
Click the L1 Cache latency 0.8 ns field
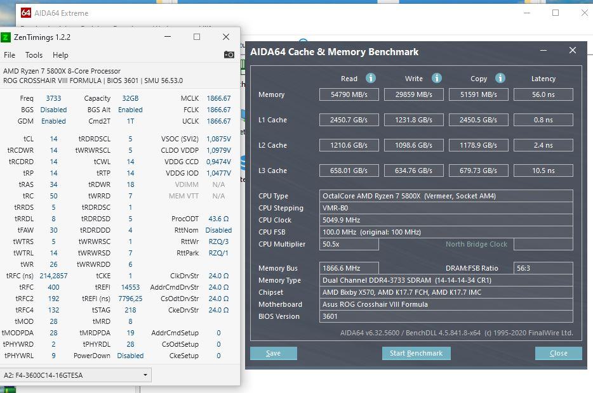point(543,120)
